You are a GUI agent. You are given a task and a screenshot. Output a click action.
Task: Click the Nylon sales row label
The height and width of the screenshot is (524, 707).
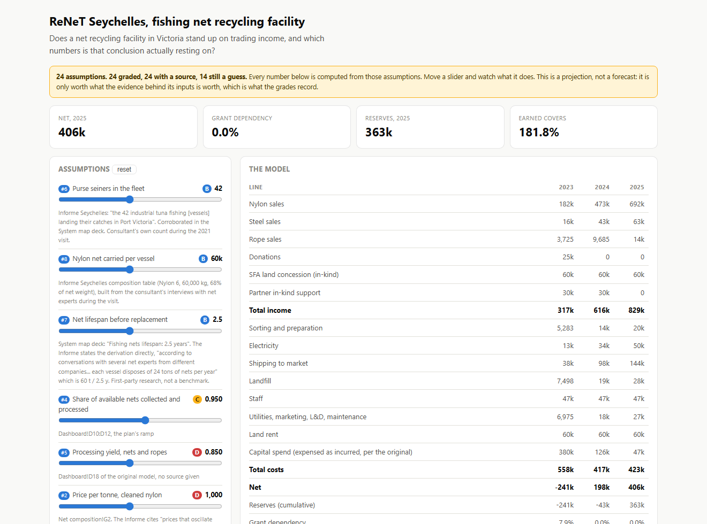(x=266, y=204)
